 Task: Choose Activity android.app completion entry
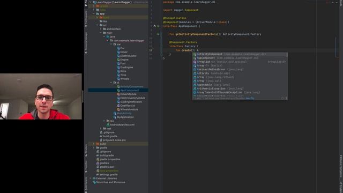click(240, 73)
